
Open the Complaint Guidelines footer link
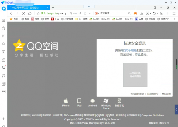click(153, 115)
